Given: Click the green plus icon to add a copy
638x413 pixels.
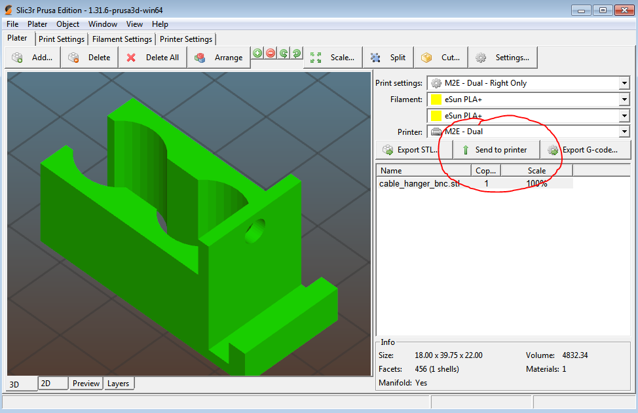Looking at the screenshot, I should [x=257, y=53].
